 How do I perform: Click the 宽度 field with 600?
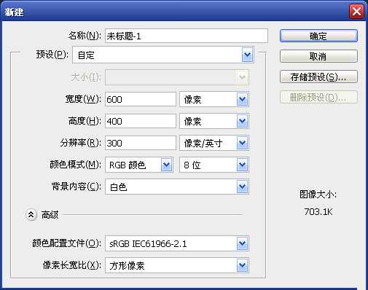point(141,99)
